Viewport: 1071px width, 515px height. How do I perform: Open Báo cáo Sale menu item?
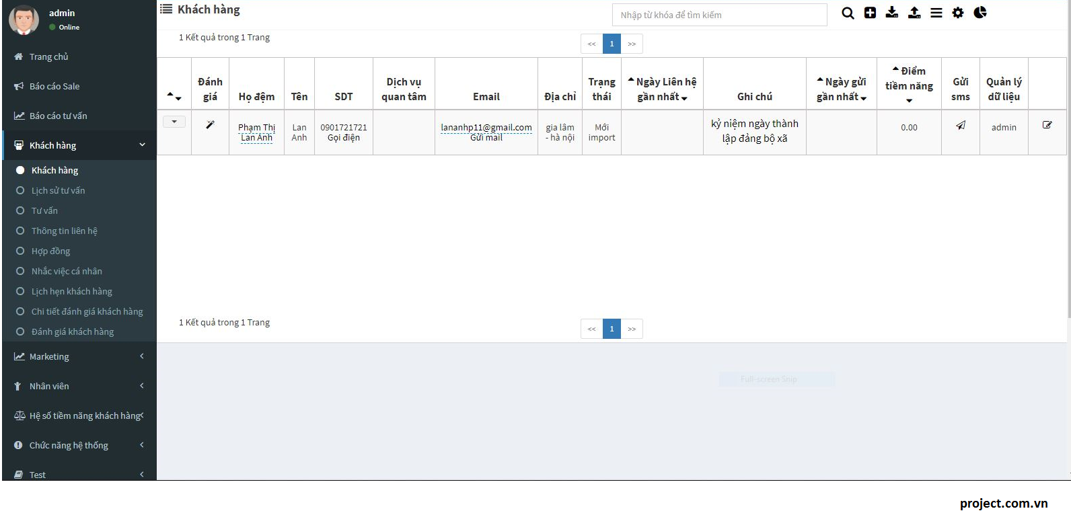click(54, 86)
